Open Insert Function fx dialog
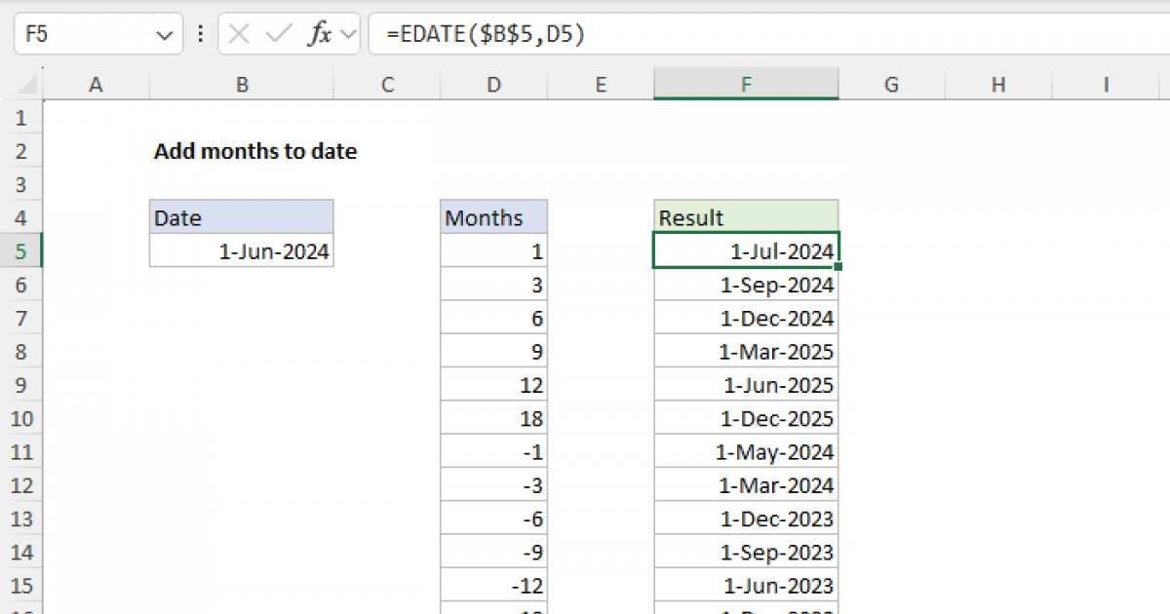This screenshot has width=1170, height=614. click(x=319, y=34)
